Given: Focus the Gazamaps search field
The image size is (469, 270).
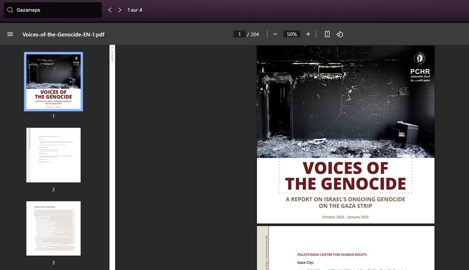Looking at the screenshot, I should tap(53, 10).
